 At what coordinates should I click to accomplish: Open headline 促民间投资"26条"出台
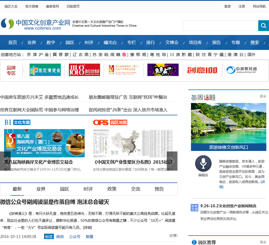[128, 110]
